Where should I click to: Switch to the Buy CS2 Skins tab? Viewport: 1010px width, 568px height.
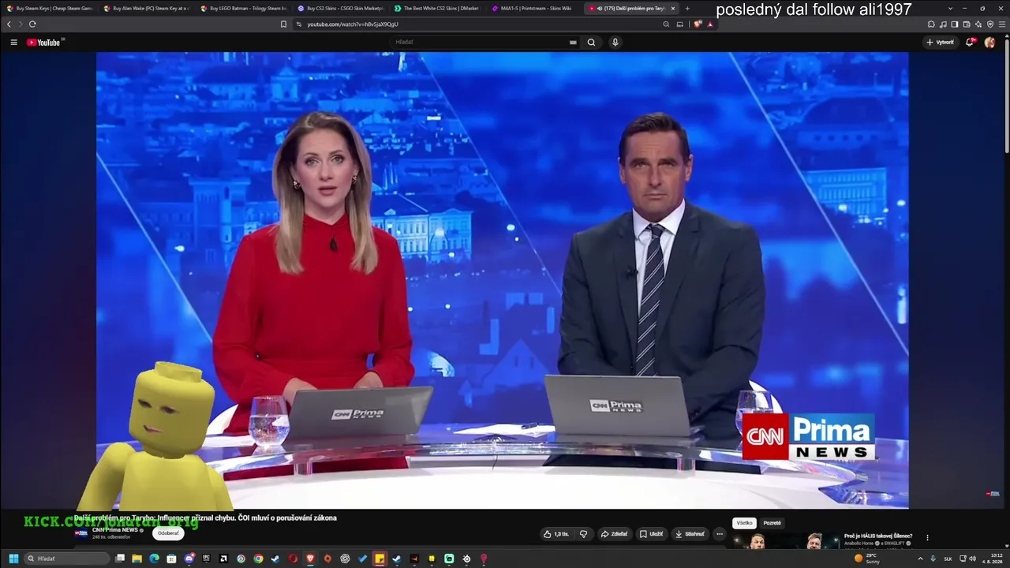(x=341, y=8)
